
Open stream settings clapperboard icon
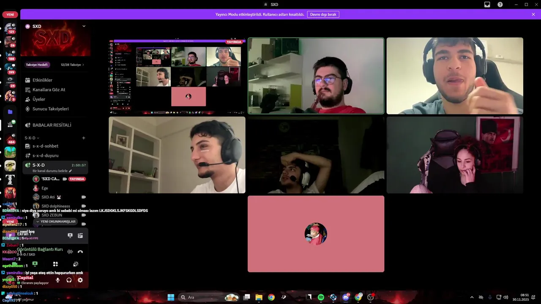coord(80,236)
